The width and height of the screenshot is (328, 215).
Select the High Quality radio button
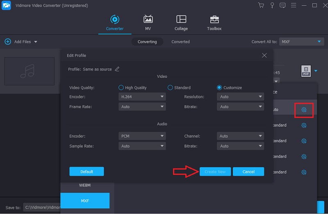(121, 88)
